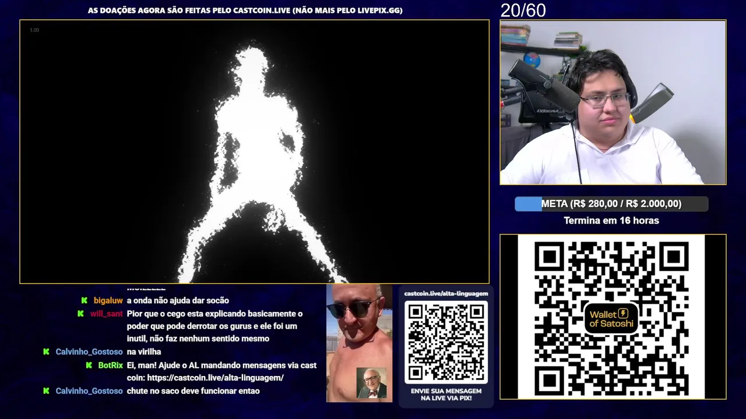Click username BotRix in chat
Image resolution: width=746 pixels, height=419 pixels.
click(111, 365)
